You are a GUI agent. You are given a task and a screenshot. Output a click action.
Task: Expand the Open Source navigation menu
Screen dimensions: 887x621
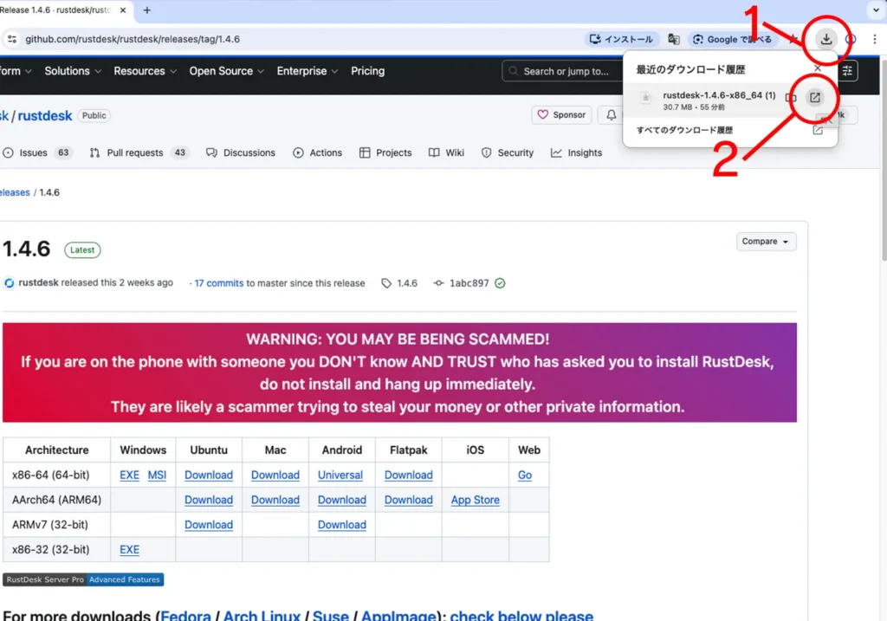tap(226, 71)
